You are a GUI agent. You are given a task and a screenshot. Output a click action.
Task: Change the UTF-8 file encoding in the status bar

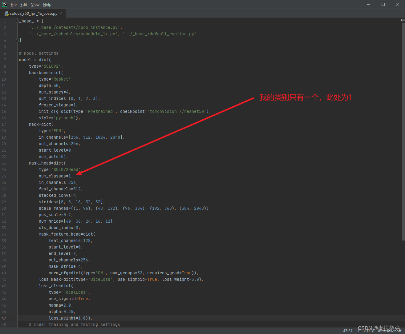coord(369,331)
